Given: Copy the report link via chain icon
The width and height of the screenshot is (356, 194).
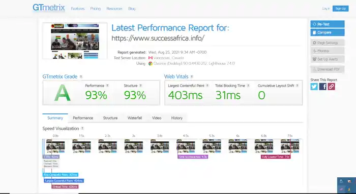Looking at the screenshot, I should (331, 87).
